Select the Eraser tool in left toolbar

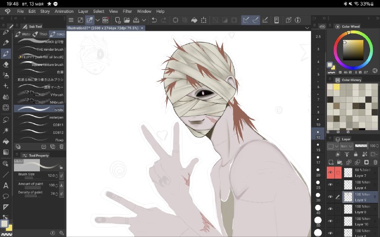[x=6, y=64]
